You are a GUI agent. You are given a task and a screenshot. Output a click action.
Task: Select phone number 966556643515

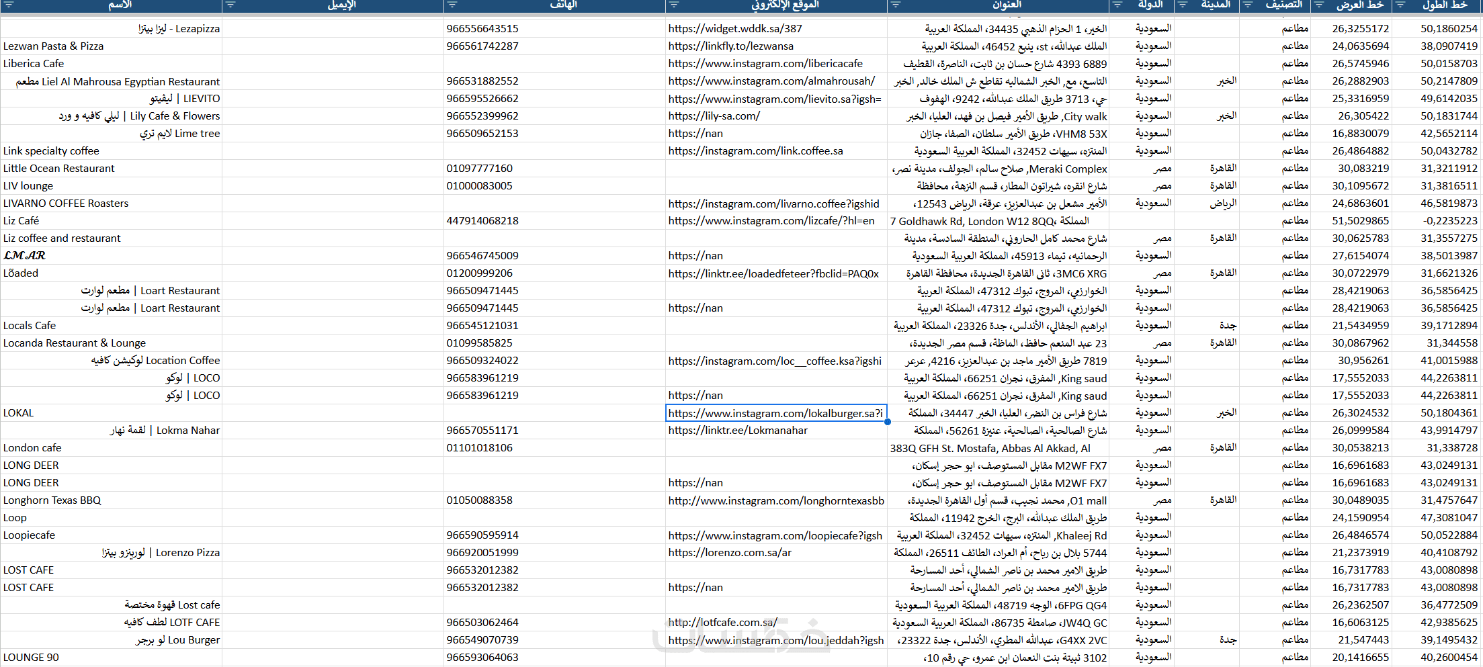point(554,29)
